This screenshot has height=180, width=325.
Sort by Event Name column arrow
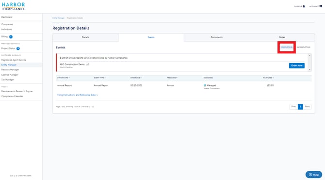69,78
